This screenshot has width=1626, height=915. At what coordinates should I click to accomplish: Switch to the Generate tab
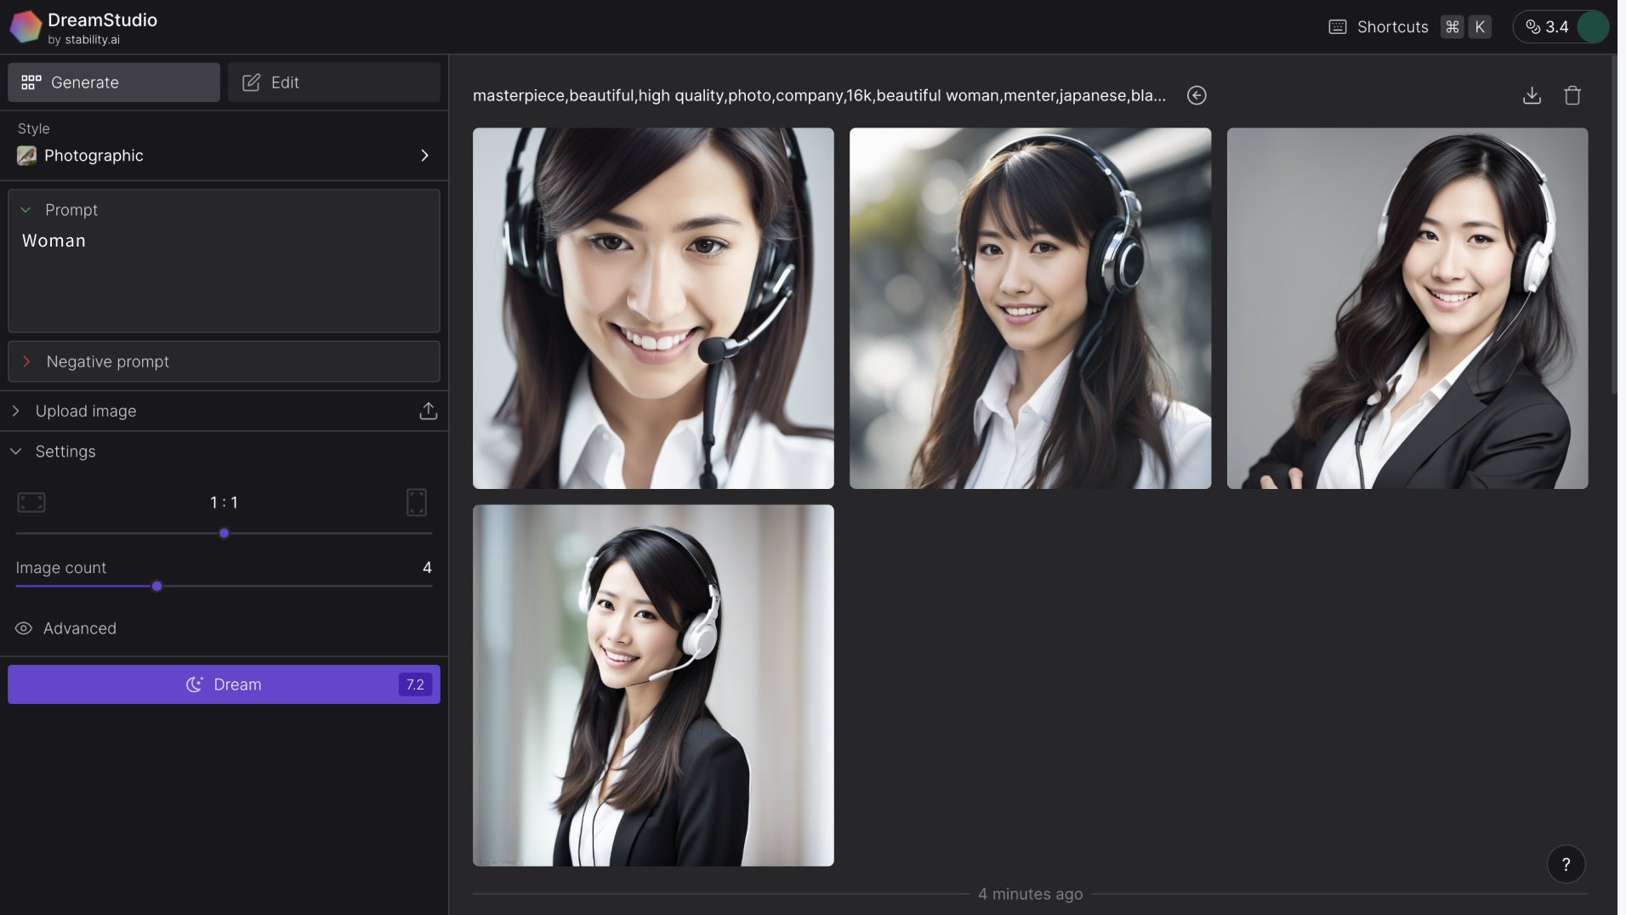114,82
